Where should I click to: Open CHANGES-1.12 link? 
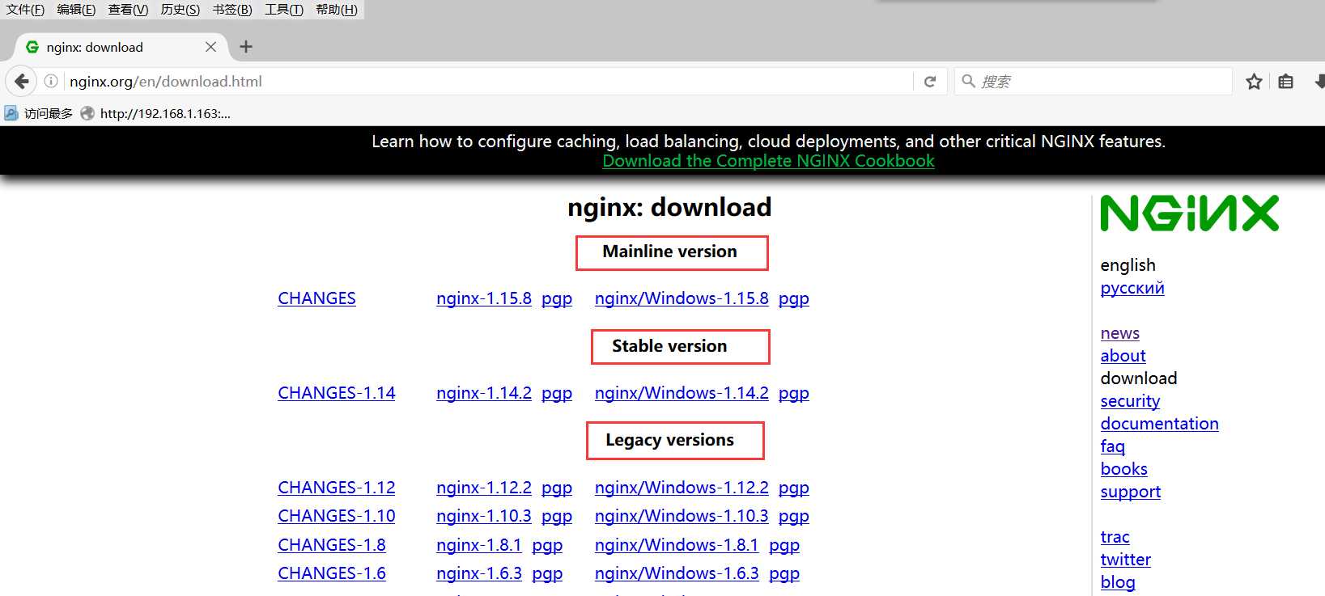(337, 488)
